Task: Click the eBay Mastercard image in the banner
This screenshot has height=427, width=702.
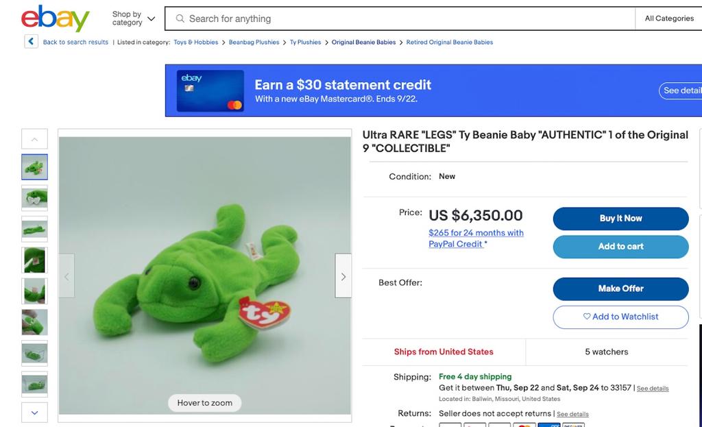Action: coord(210,90)
